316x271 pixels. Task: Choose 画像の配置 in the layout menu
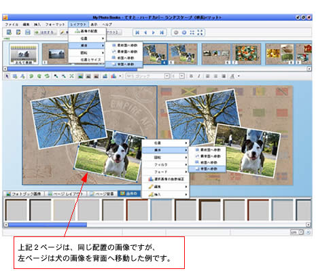(x=87, y=31)
